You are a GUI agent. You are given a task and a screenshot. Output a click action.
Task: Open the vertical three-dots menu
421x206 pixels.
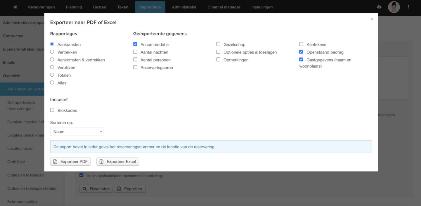pyautogui.click(x=408, y=7)
